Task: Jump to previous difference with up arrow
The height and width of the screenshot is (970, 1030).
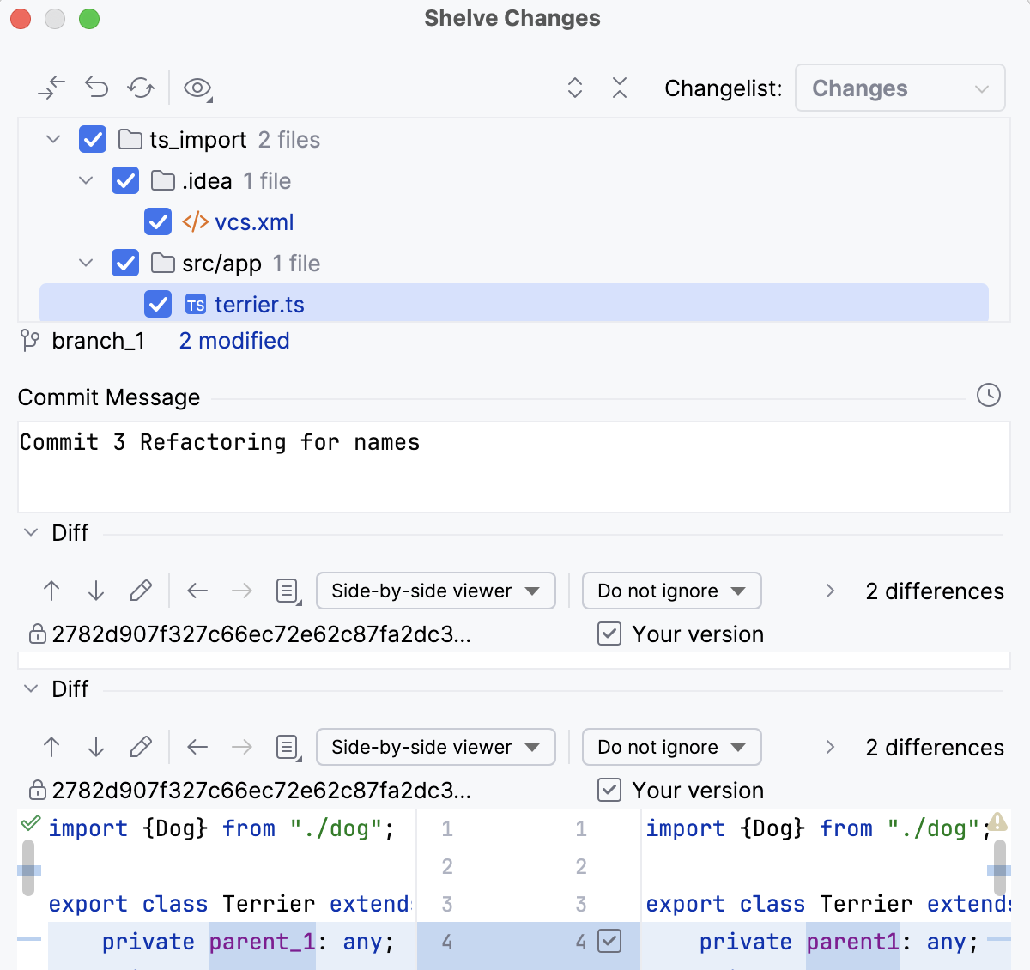Action: coord(51,591)
